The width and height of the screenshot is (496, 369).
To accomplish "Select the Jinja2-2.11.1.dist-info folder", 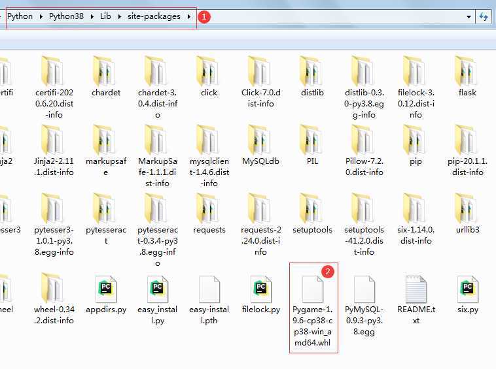I will pyautogui.click(x=54, y=151).
